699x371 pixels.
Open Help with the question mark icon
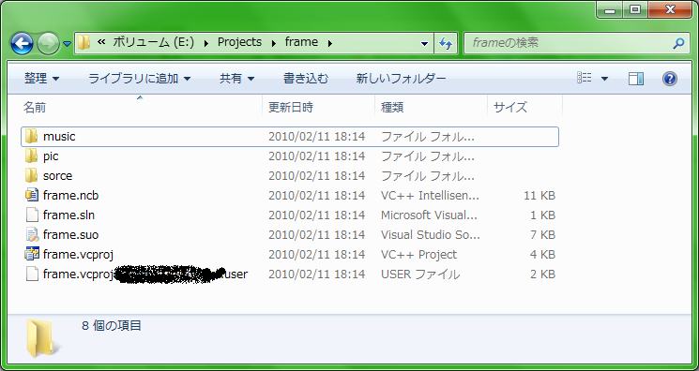[670, 79]
